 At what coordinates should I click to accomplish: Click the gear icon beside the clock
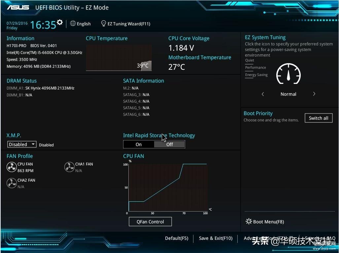60,22
